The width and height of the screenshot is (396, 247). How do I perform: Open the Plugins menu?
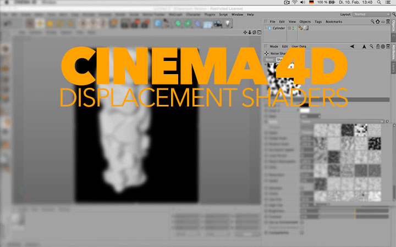(210, 15)
